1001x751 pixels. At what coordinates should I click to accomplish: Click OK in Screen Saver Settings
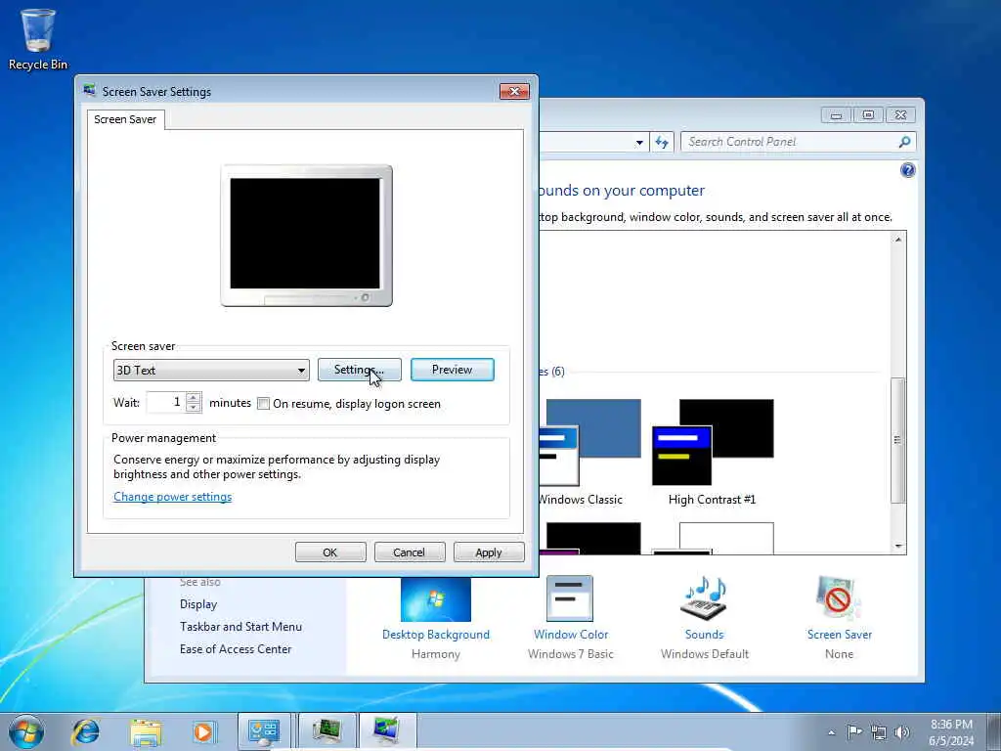coord(330,552)
